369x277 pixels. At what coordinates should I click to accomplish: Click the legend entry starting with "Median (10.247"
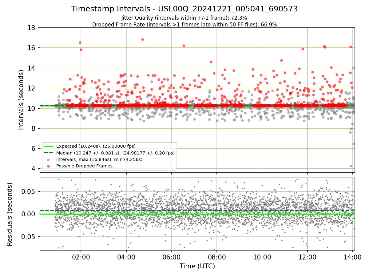coord(115,153)
